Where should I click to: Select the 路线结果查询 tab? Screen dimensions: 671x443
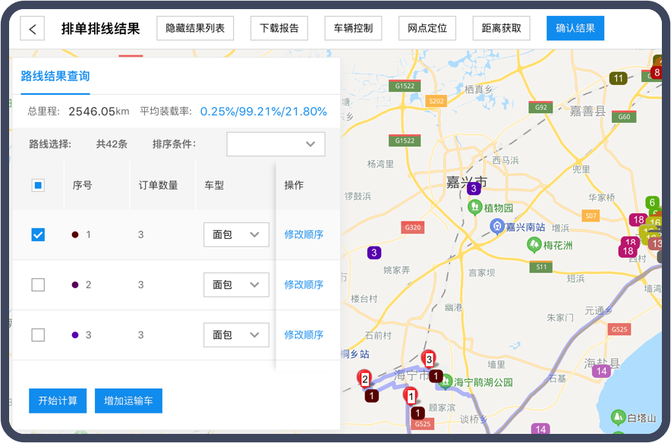coord(55,76)
